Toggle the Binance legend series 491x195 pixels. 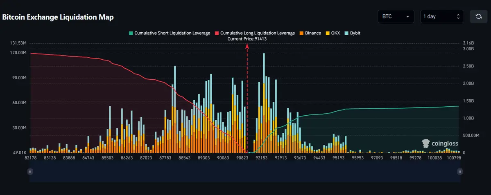coord(310,33)
